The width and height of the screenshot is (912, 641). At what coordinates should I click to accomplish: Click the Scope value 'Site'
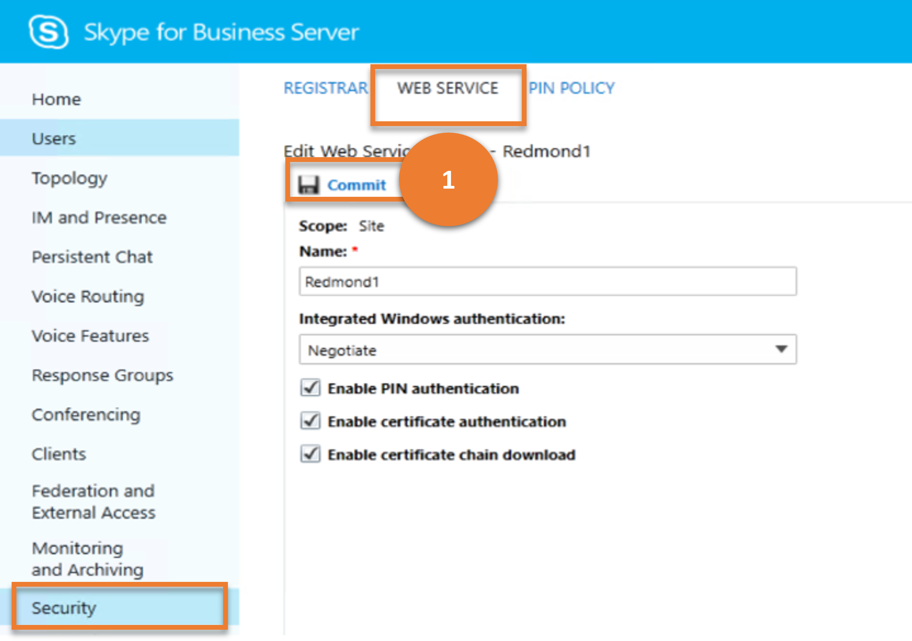[x=371, y=226]
